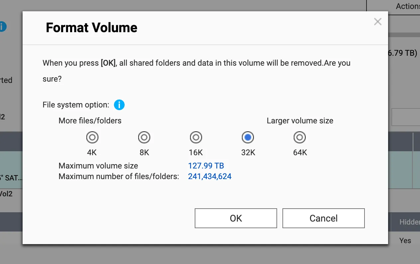Click the File system option info icon
The width and height of the screenshot is (420, 264).
pyautogui.click(x=119, y=105)
